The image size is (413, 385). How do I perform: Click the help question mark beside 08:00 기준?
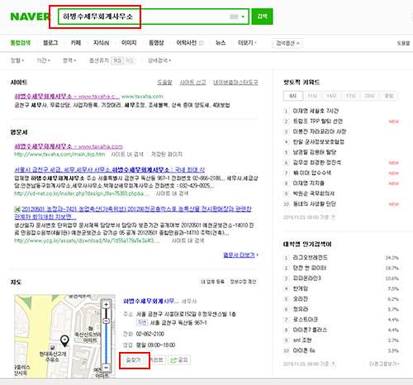click(x=333, y=217)
